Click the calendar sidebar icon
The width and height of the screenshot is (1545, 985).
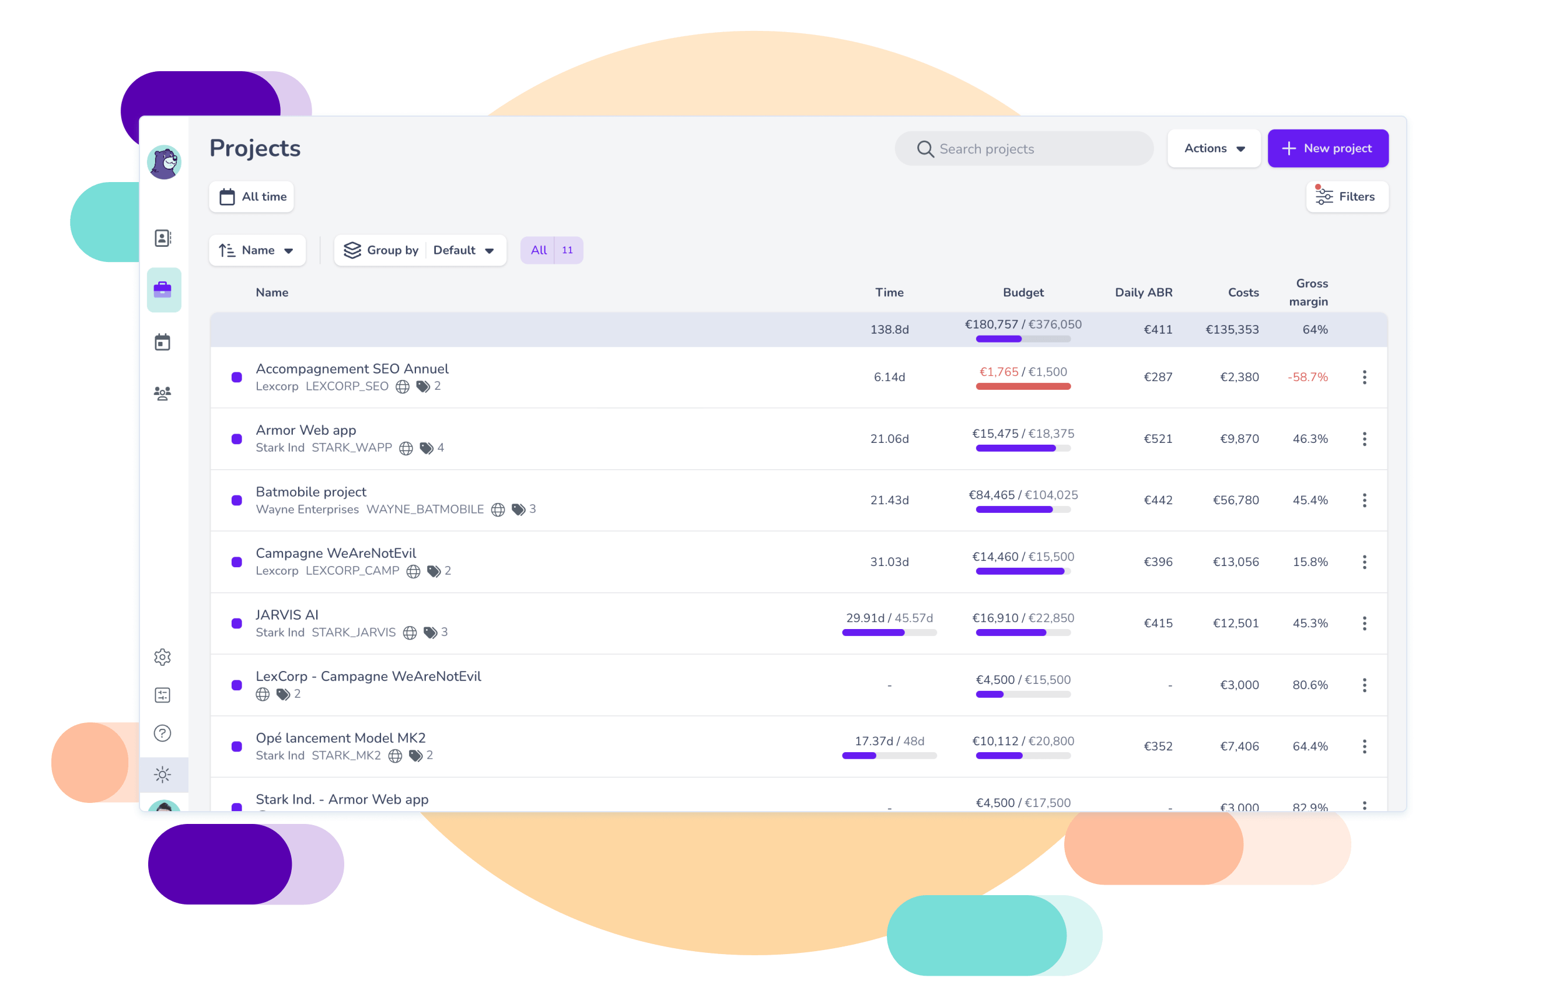point(162,342)
